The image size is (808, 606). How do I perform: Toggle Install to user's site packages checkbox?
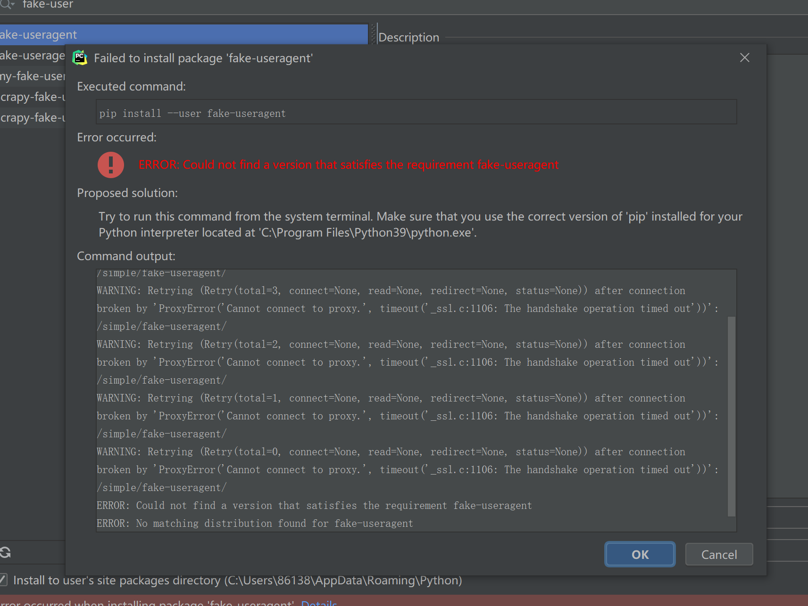[3, 580]
